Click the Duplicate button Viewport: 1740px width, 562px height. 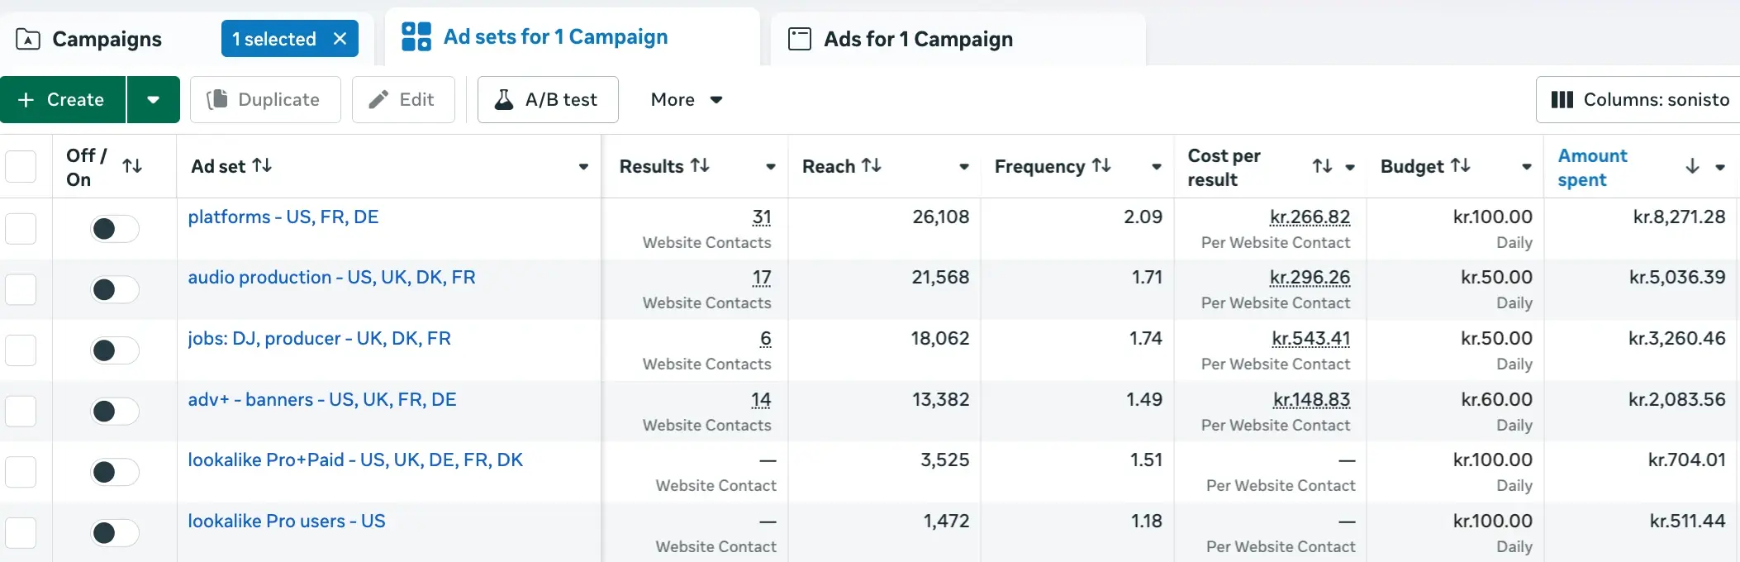tap(265, 100)
